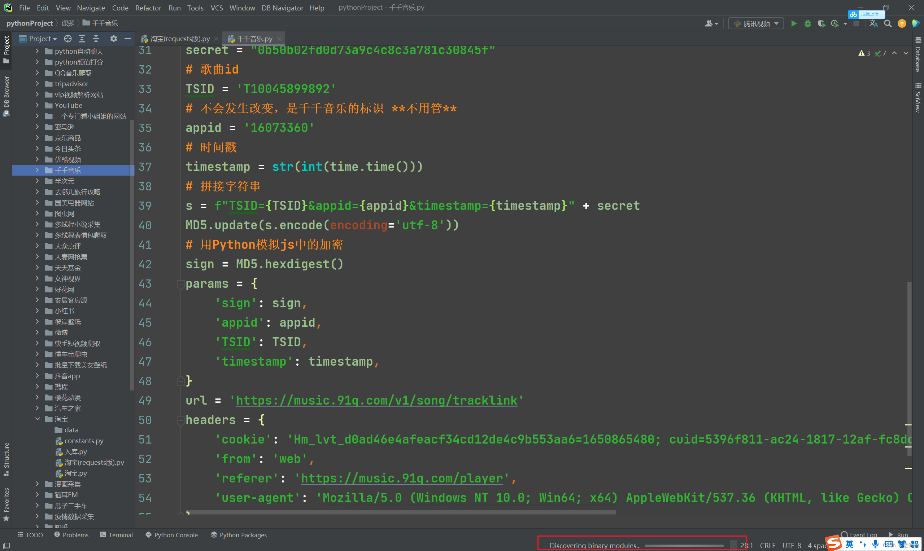
Task: Run with coverage using the shield icon
Action: (821, 23)
